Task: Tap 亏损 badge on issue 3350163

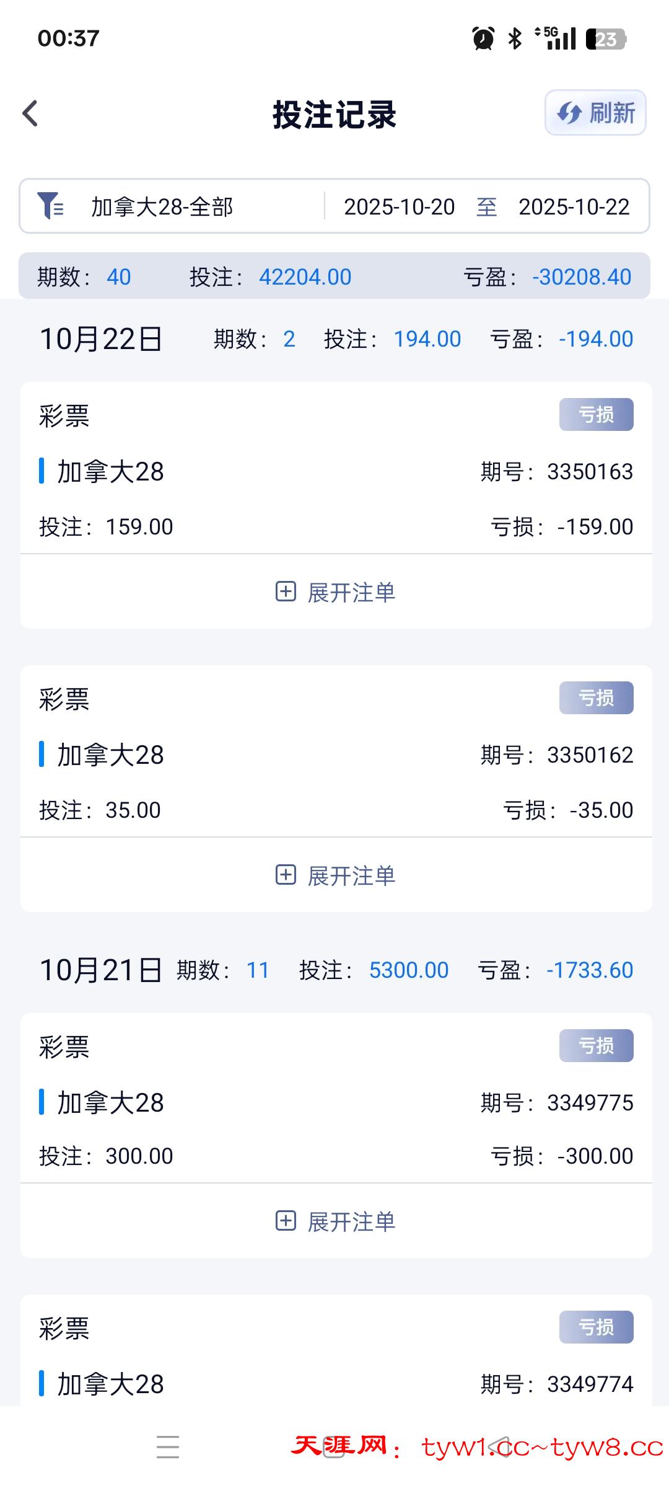Action: click(596, 414)
